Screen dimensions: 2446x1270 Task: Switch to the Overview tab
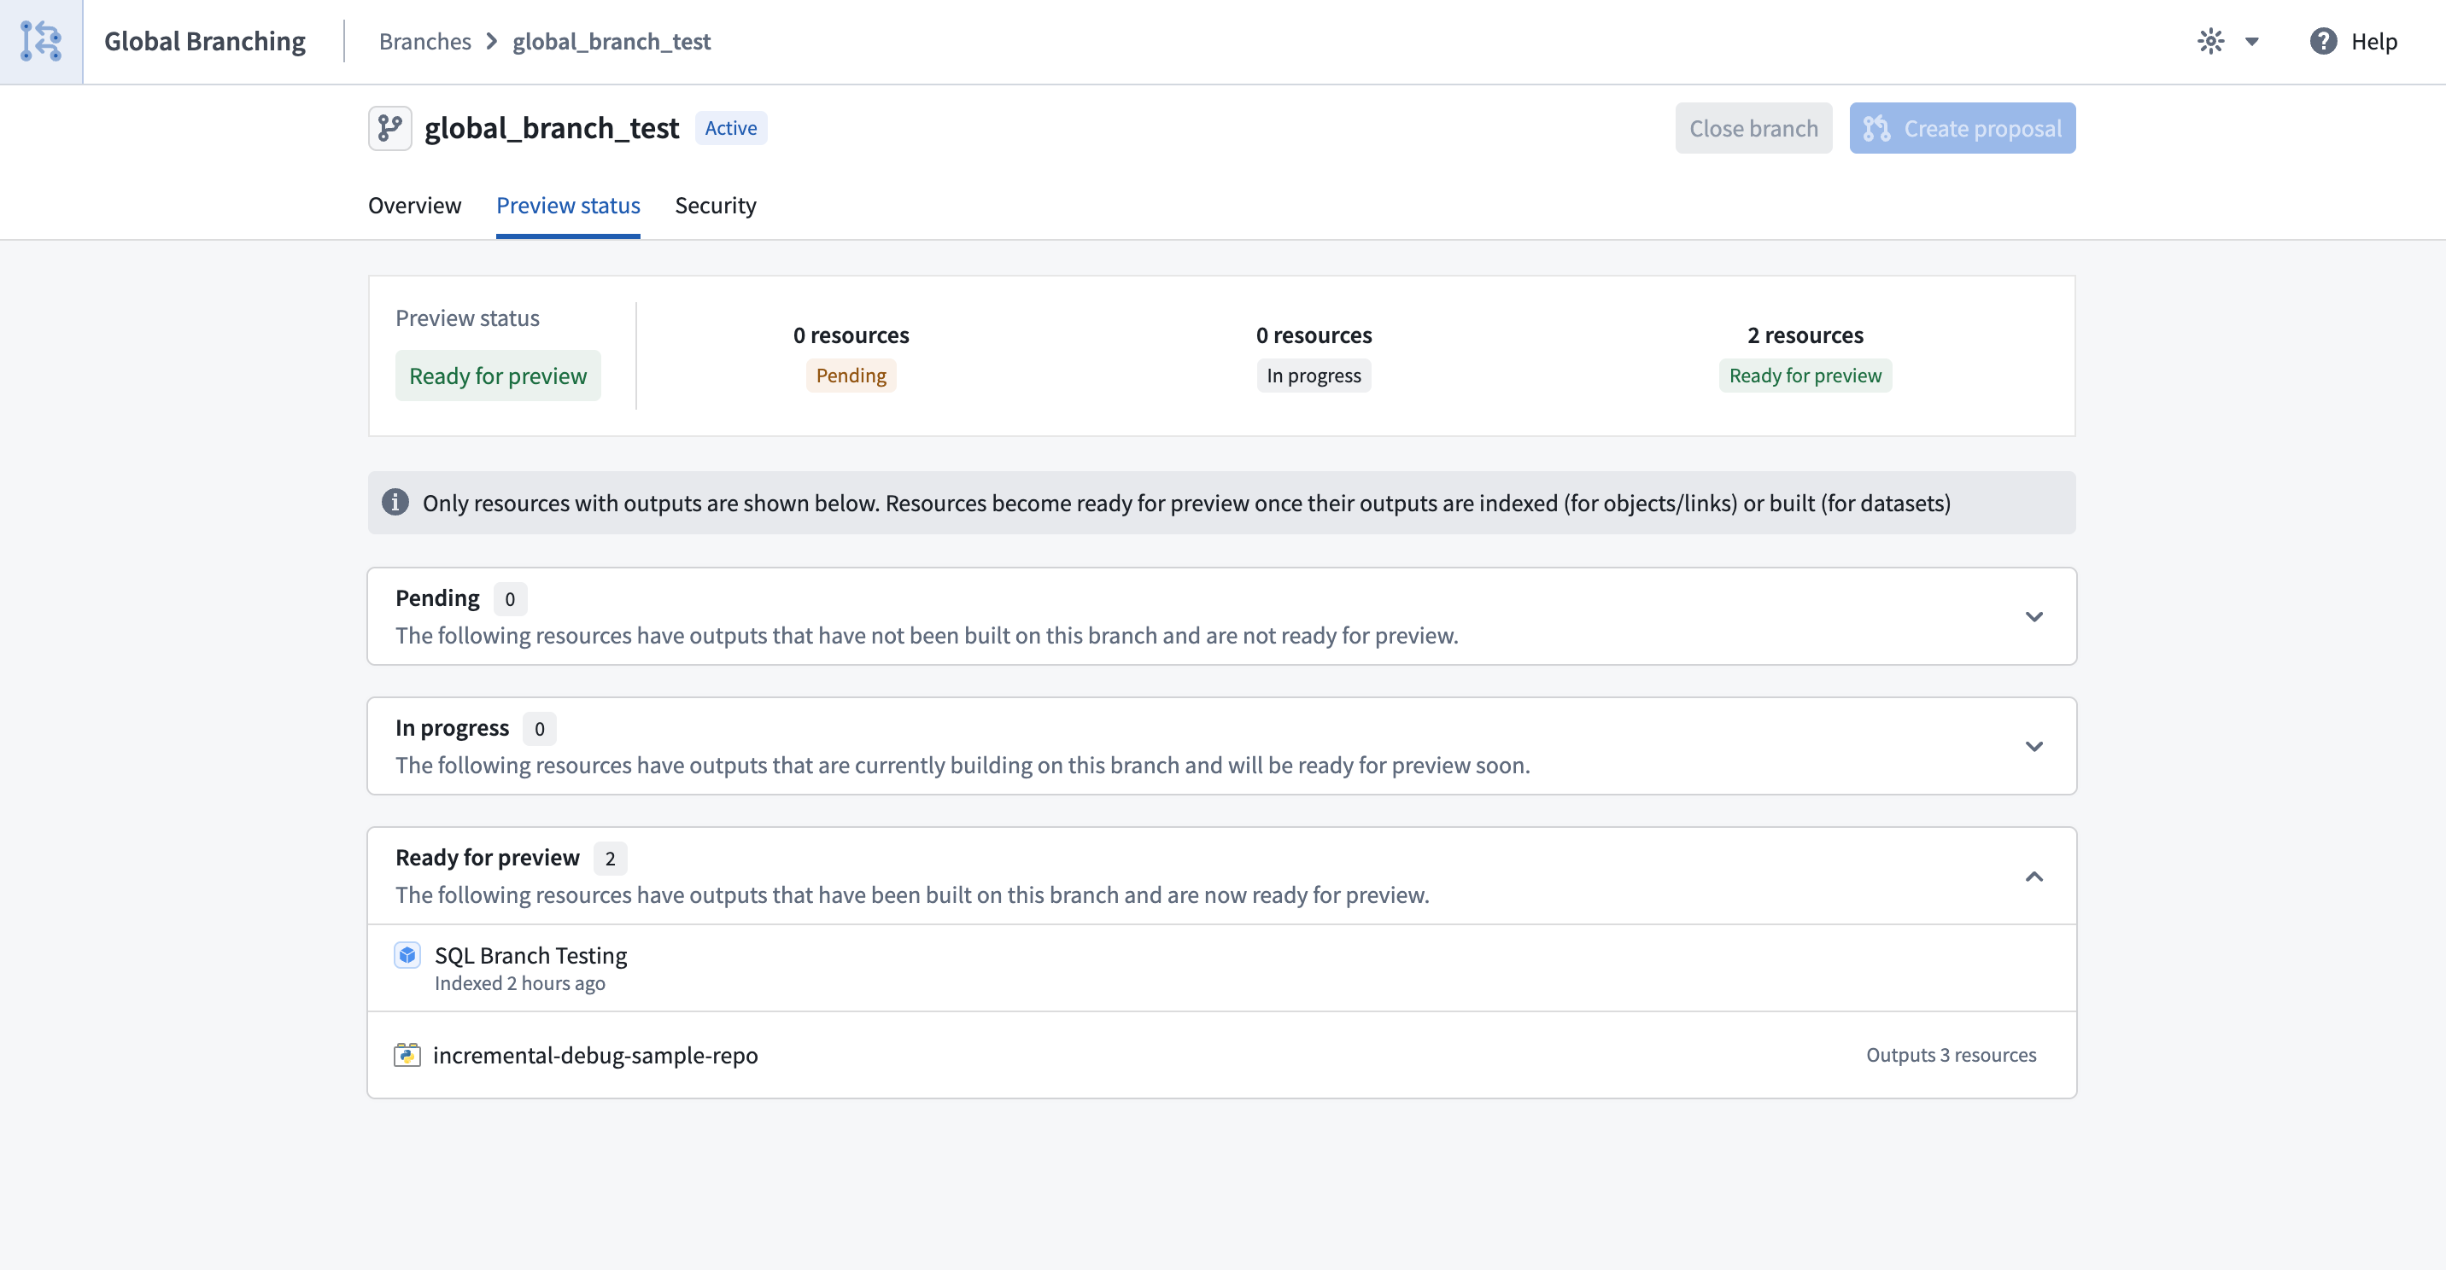(x=414, y=205)
